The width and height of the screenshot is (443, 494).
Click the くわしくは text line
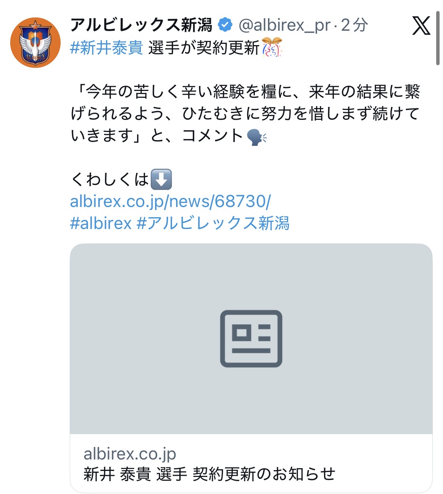[110, 179]
